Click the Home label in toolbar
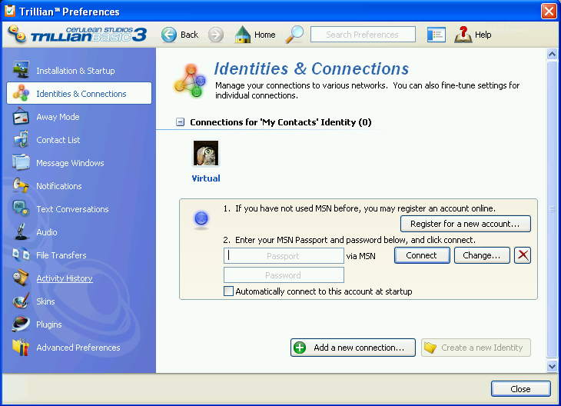The height and width of the screenshot is (406, 561). tap(265, 35)
